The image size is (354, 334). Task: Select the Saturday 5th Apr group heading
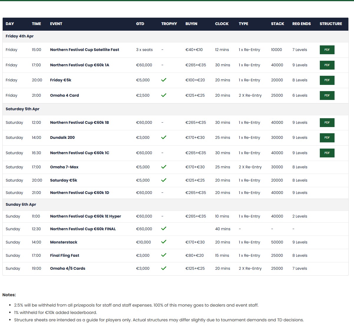22,109
